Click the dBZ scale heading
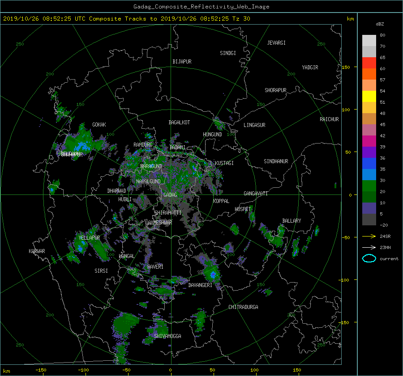This screenshot has height=376, width=403. click(380, 24)
